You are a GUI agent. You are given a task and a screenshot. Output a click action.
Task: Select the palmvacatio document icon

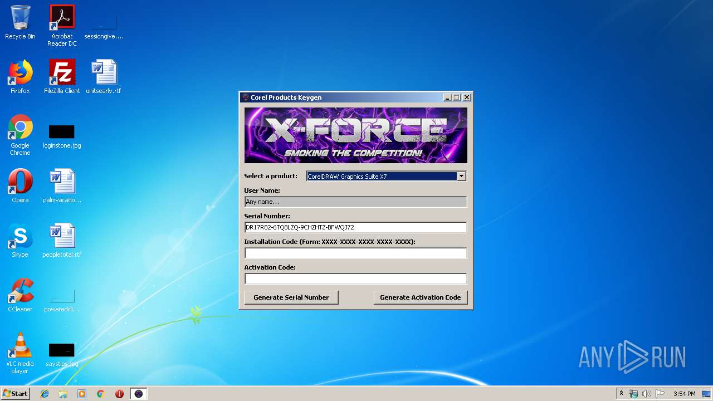[62, 186]
